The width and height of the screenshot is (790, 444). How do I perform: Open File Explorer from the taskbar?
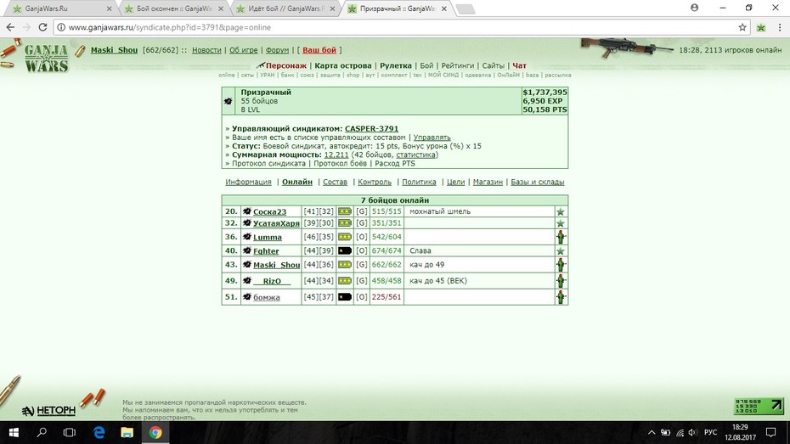coord(127,432)
